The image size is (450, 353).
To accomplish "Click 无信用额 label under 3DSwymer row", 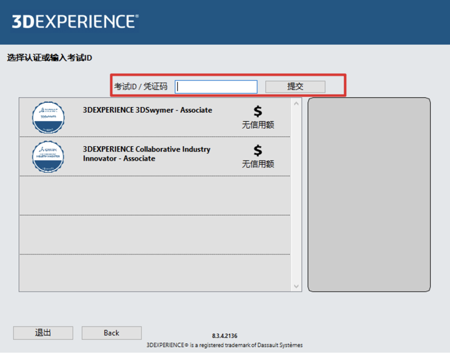I will click(258, 125).
